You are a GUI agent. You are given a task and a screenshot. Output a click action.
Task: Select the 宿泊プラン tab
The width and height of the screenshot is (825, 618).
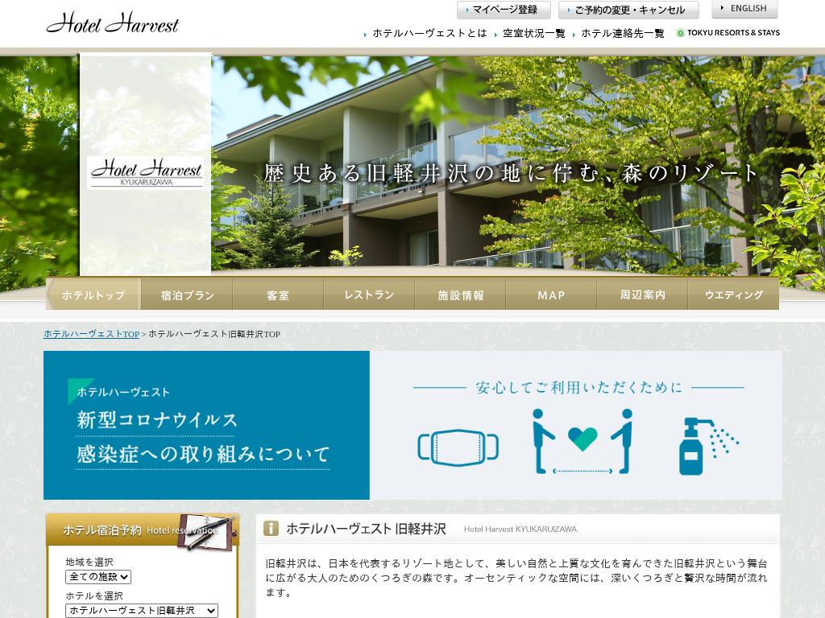point(187,295)
